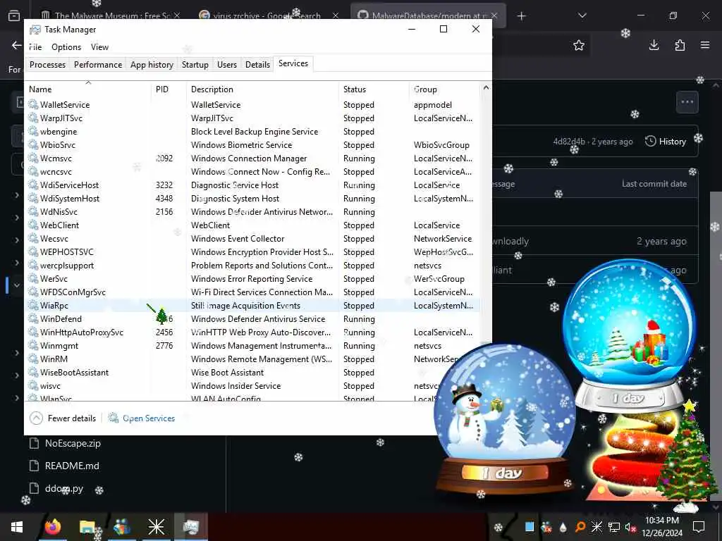Open the View menu in Task Manager
The image size is (722, 541).
[x=99, y=47]
